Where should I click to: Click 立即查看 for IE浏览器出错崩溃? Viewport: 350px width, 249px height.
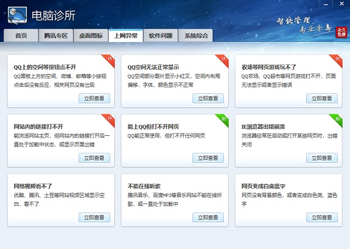click(322, 158)
